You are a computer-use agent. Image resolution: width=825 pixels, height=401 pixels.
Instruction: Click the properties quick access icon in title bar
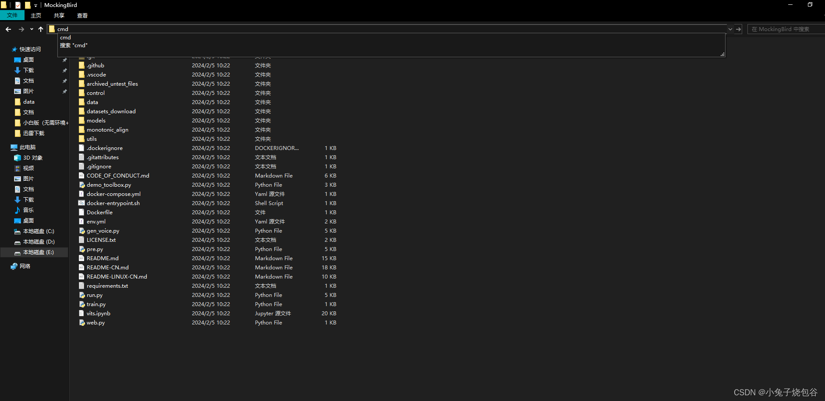coord(18,5)
